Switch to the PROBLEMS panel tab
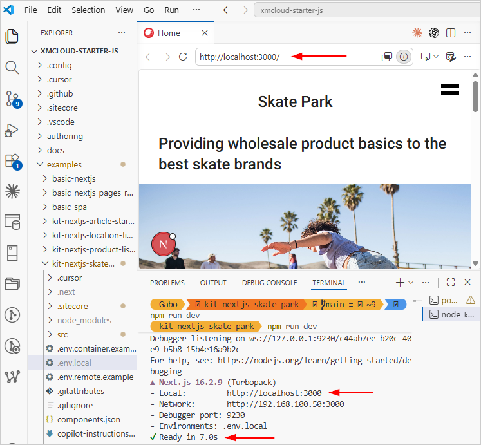 pyautogui.click(x=167, y=283)
